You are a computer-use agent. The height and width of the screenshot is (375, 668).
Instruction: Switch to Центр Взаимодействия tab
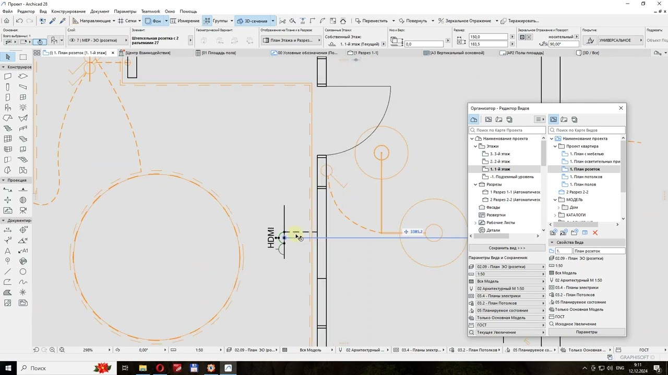[x=148, y=53]
